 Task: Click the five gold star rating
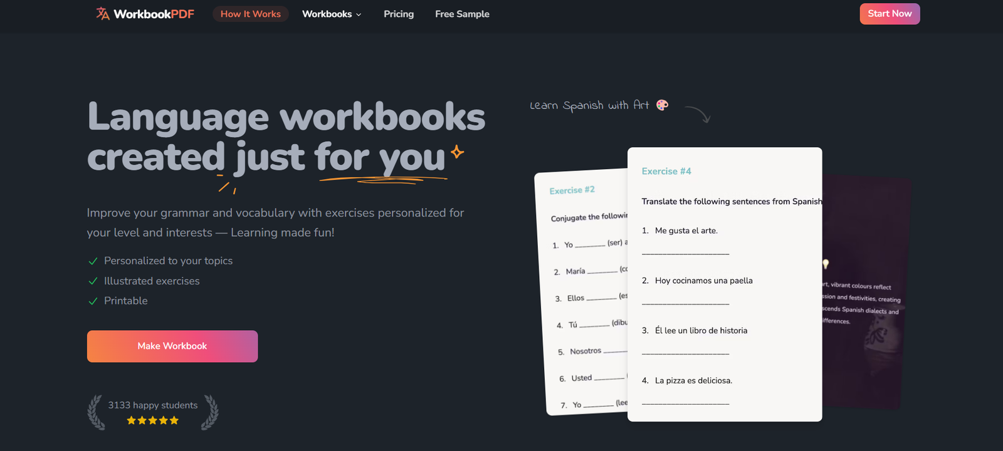coord(152,420)
